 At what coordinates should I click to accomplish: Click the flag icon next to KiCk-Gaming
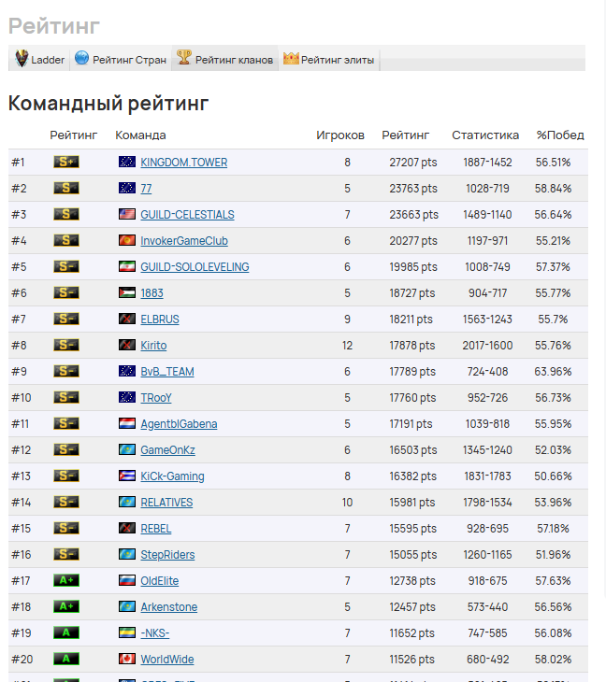(x=127, y=476)
